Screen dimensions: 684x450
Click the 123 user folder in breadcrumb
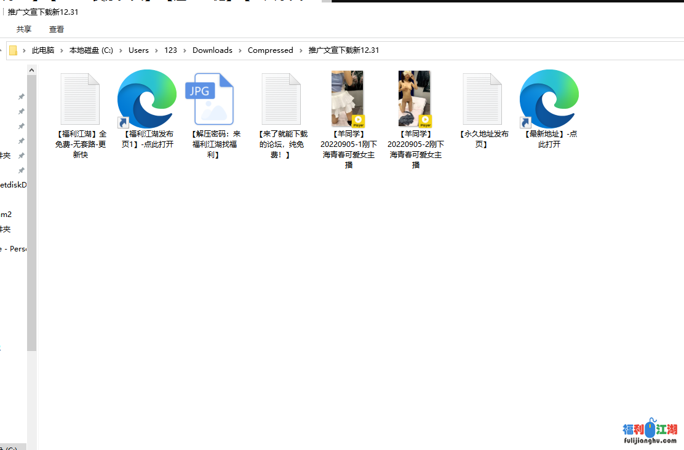point(170,50)
